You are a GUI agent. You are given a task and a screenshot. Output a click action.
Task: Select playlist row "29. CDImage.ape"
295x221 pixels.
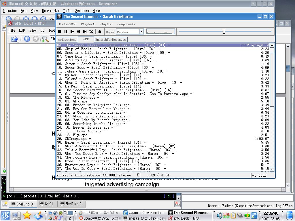[163, 139]
